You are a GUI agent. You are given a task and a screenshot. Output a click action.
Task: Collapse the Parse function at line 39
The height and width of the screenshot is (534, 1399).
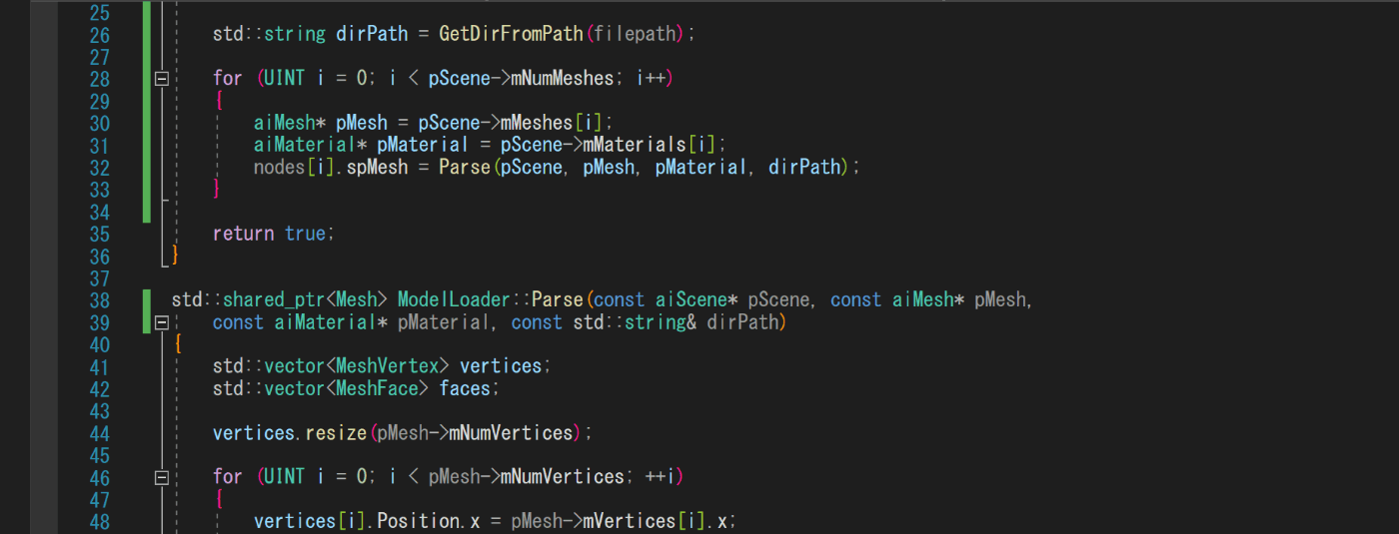[161, 322]
